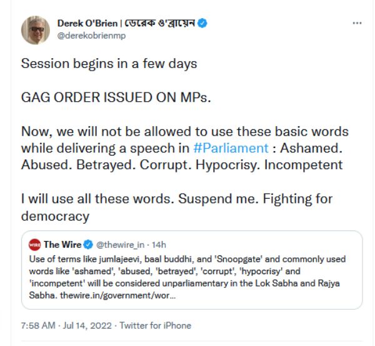Screen dimensions: 375x346
Task: Click the blue verified badge beside Derek O'Brien
Action: click(x=203, y=23)
